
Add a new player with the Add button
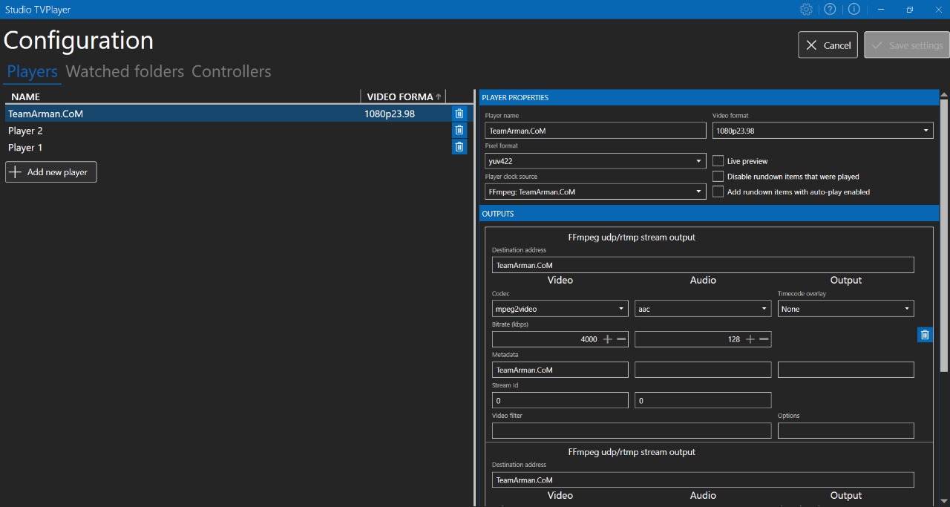click(x=51, y=172)
